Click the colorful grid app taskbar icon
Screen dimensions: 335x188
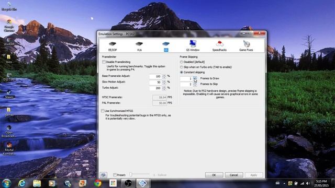(113, 183)
